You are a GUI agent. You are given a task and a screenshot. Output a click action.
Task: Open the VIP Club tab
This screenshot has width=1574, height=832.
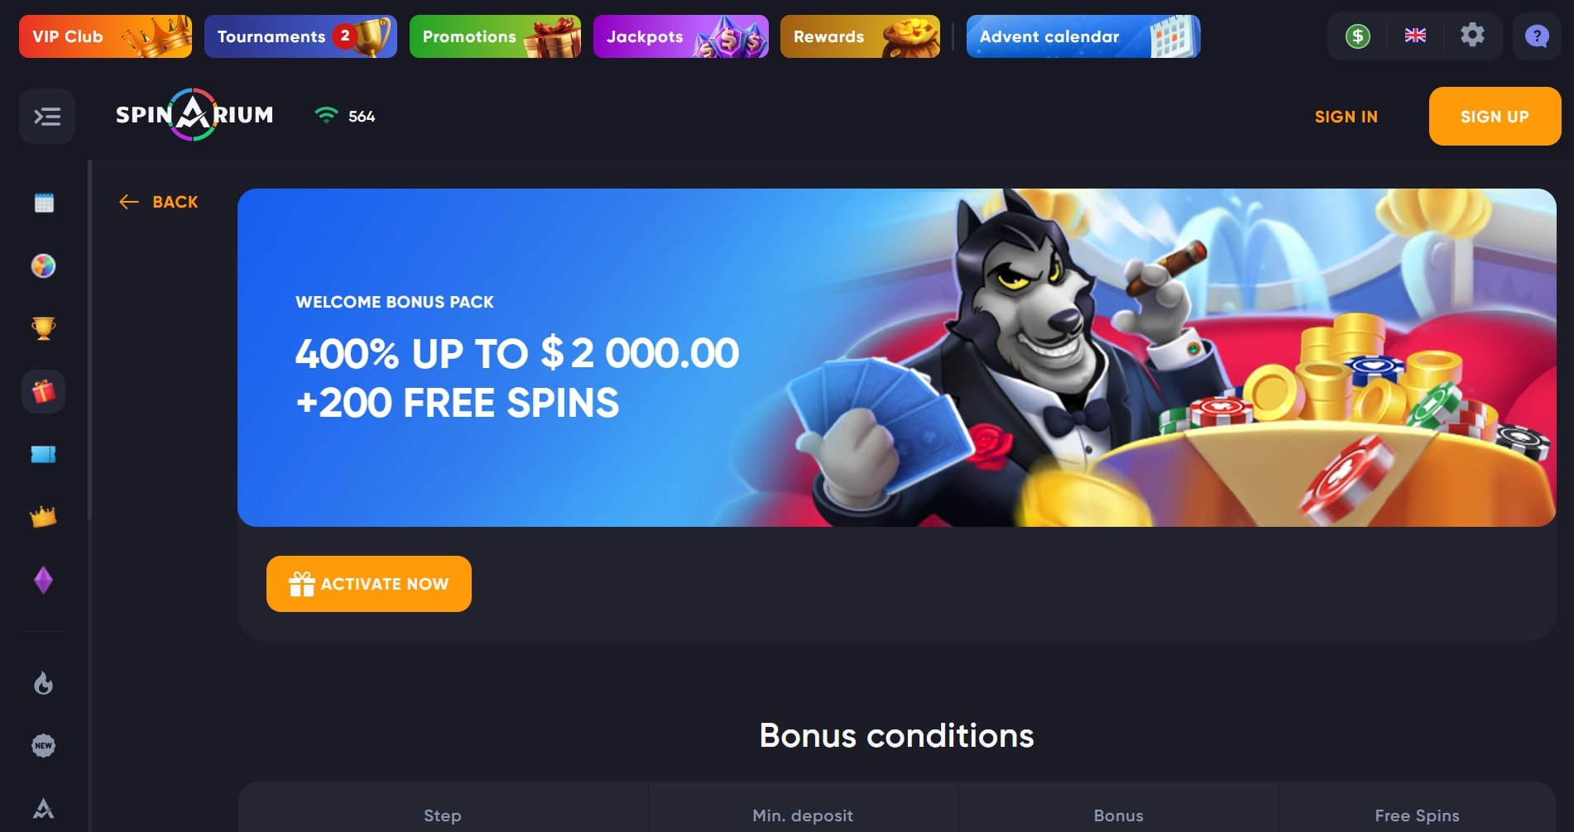click(x=105, y=36)
